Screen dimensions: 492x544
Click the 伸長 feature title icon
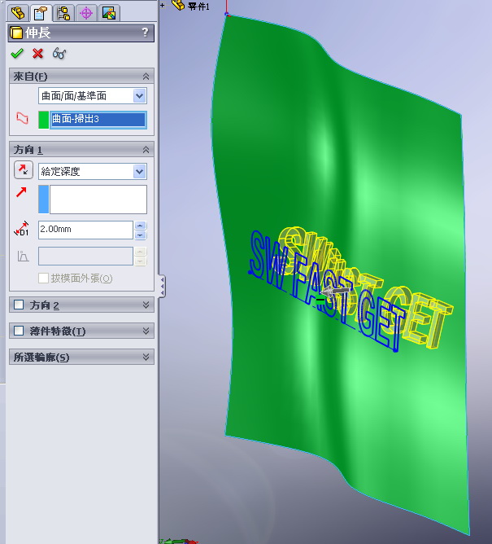(x=16, y=33)
